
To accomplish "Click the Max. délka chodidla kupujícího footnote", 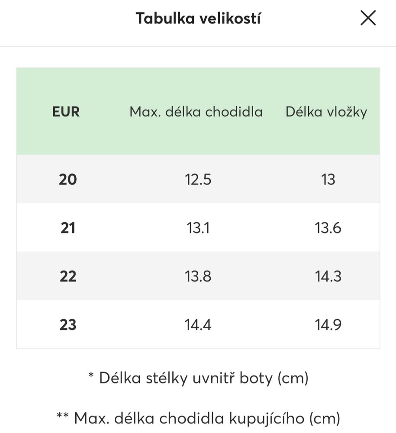I will tap(198, 418).
